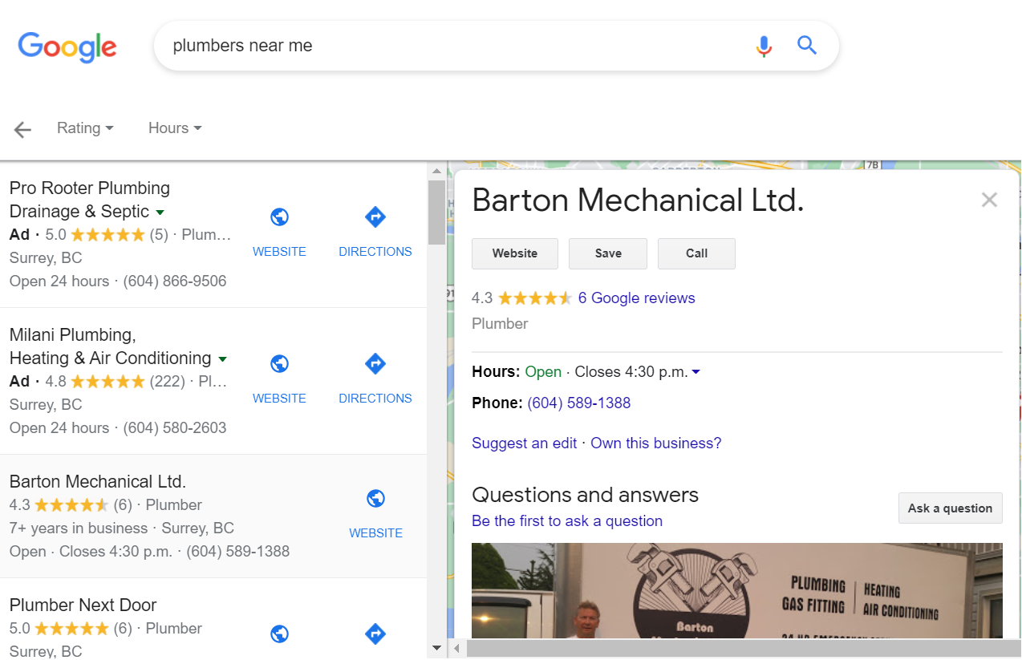Select Barton Mechanical Ltd. listing title

pos(98,482)
